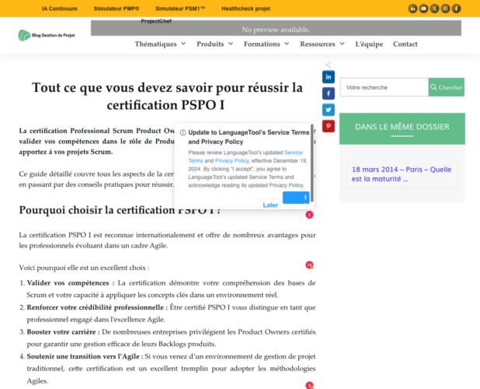Share article on LinkedIn via side button
The height and width of the screenshot is (389, 480).
pos(329,77)
